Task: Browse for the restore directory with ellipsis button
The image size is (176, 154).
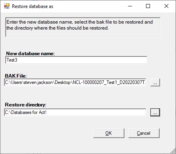Action: pyautogui.click(x=155, y=112)
